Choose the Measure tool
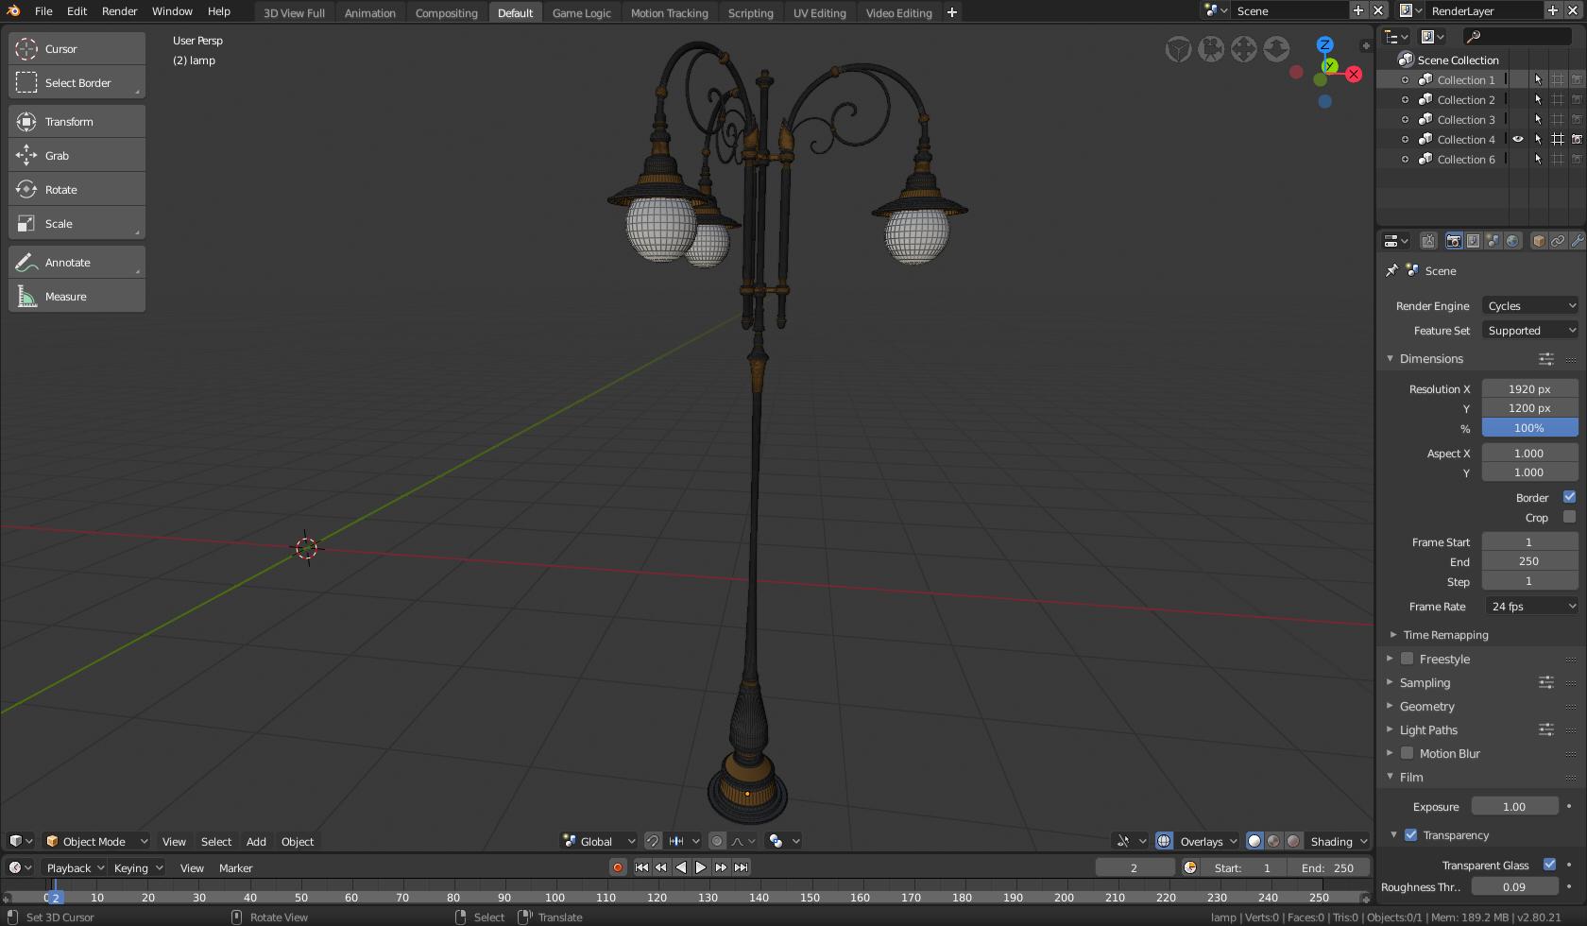1587x926 pixels. coord(77,297)
